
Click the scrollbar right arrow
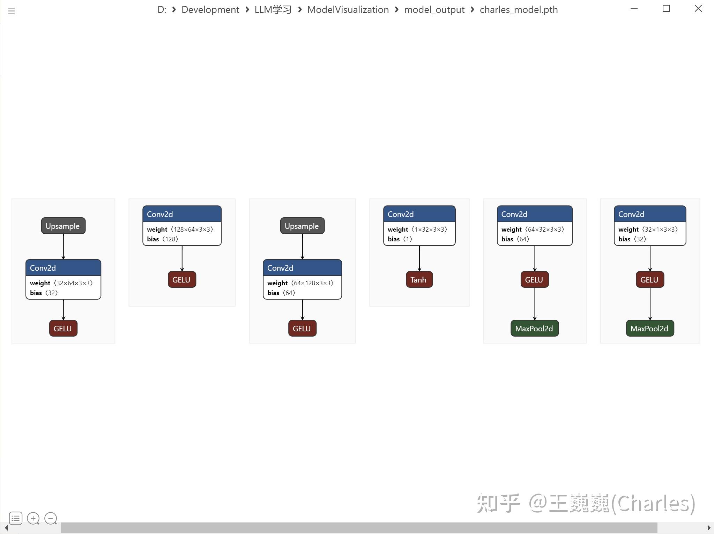(x=709, y=528)
